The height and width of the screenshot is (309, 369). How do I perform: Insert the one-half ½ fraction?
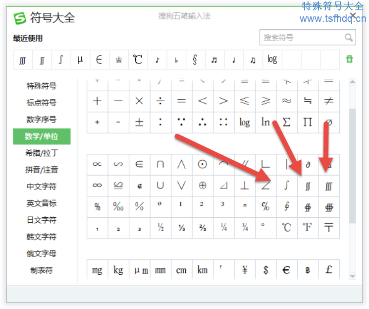pyautogui.click(x=160, y=228)
